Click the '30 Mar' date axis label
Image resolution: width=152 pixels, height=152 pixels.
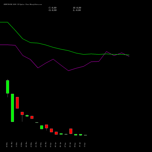click(46, 145)
